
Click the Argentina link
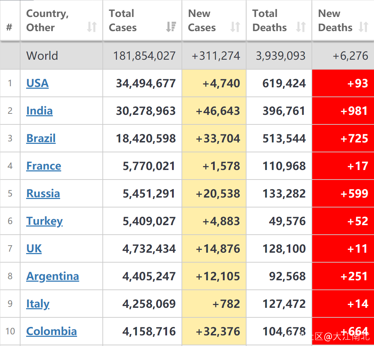pos(53,276)
